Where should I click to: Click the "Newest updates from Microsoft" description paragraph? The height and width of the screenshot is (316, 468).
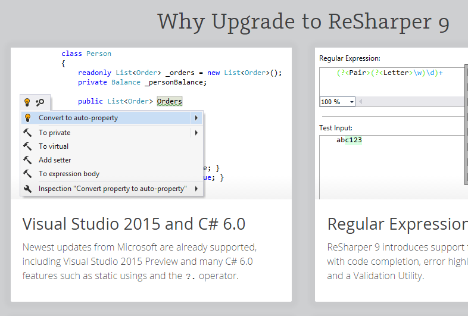click(139, 261)
